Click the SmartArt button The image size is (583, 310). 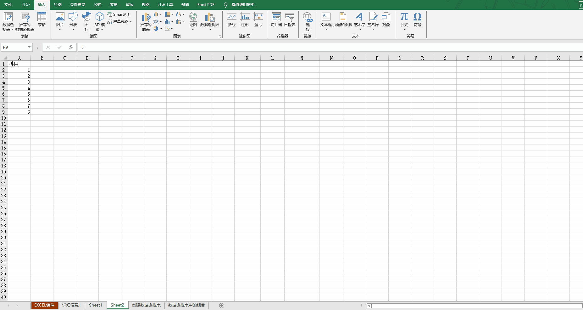[119, 14]
